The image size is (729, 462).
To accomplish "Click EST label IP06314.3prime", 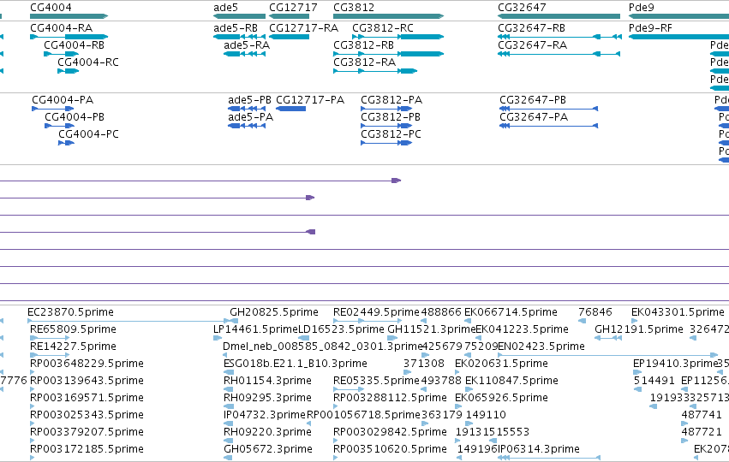I will tap(538, 449).
